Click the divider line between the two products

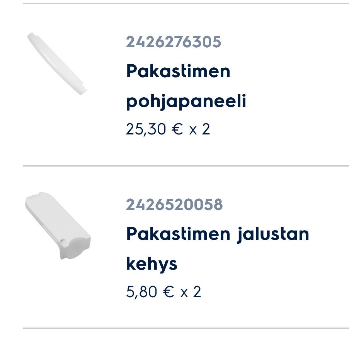[186, 166]
